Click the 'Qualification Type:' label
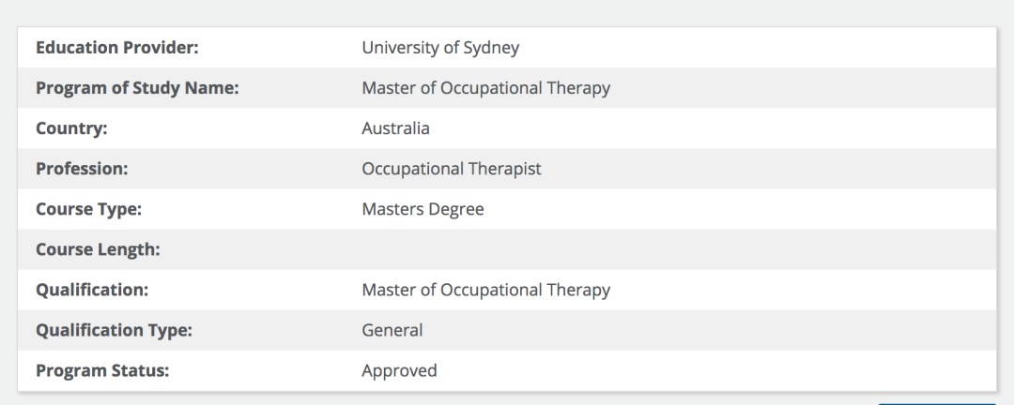This screenshot has height=405, width=1014. point(114,330)
